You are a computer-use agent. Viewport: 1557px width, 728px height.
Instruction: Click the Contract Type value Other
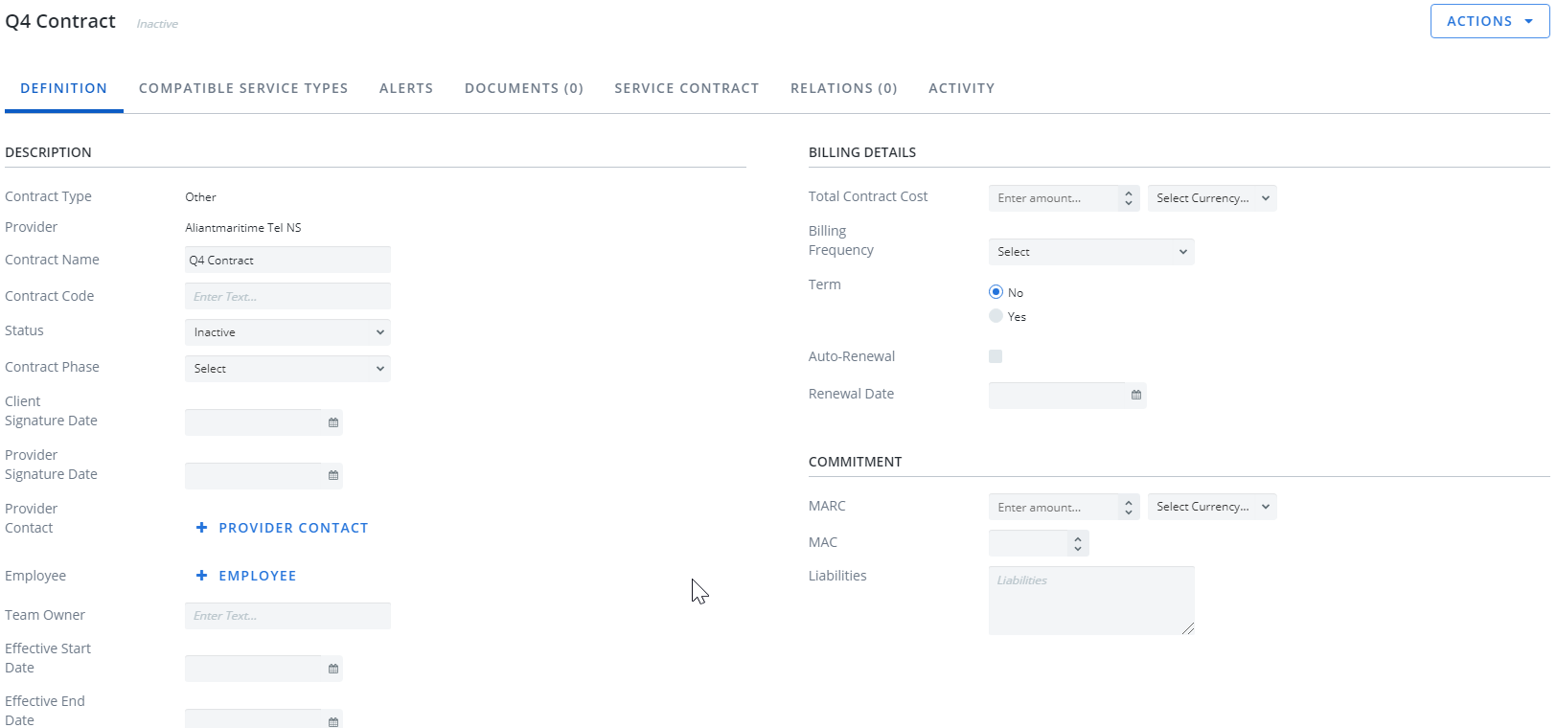(200, 197)
